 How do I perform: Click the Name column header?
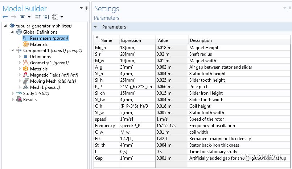click(x=106, y=40)
